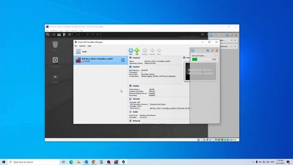This screenshot has width=293, height=165.
Task: Cancel the Saving VM state operation
Action: tap(216, 56)
